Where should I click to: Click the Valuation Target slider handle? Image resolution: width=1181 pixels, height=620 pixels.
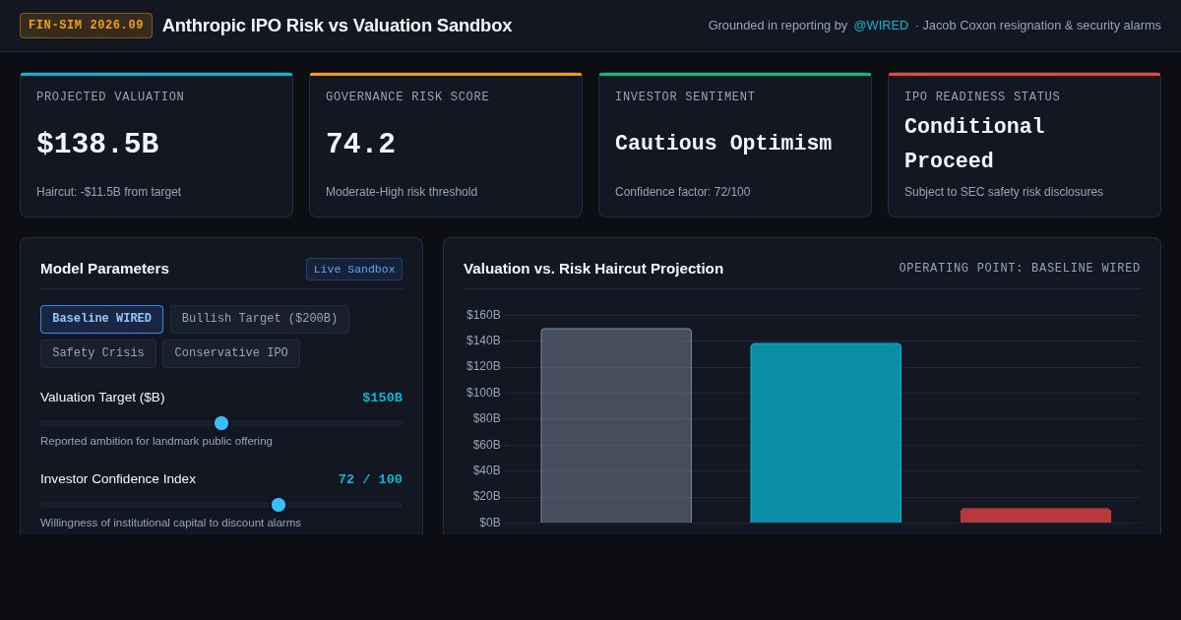[x=221, y=423]
